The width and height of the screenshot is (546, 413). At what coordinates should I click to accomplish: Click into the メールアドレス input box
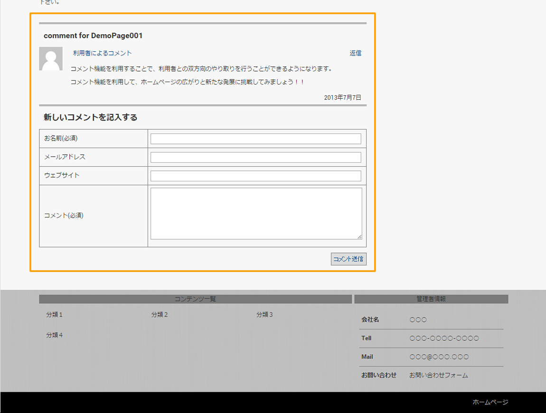click(255, 157)
